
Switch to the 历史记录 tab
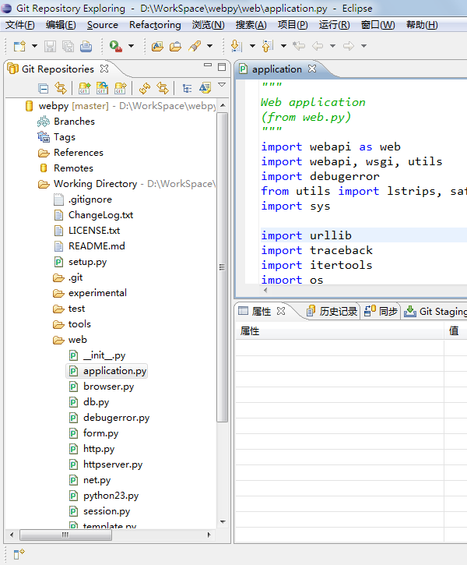pyautogui.click(x=332, y=311)
